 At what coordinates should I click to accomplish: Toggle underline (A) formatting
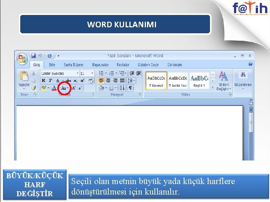[58, 80]
